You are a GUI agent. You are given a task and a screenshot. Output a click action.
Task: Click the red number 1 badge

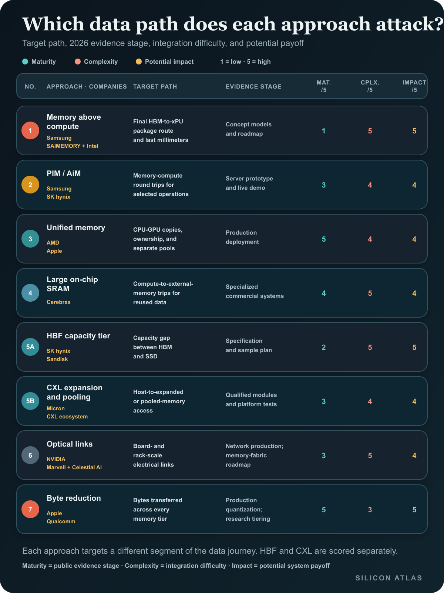(x=30, y=130)
